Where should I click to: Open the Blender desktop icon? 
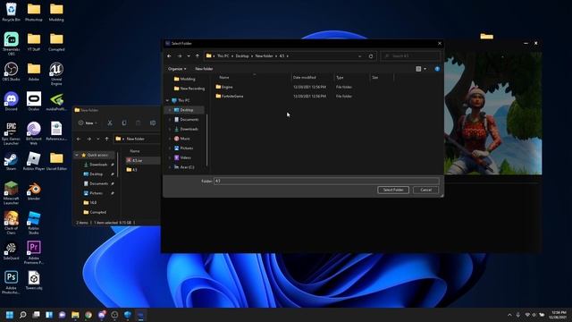point(34,191)
